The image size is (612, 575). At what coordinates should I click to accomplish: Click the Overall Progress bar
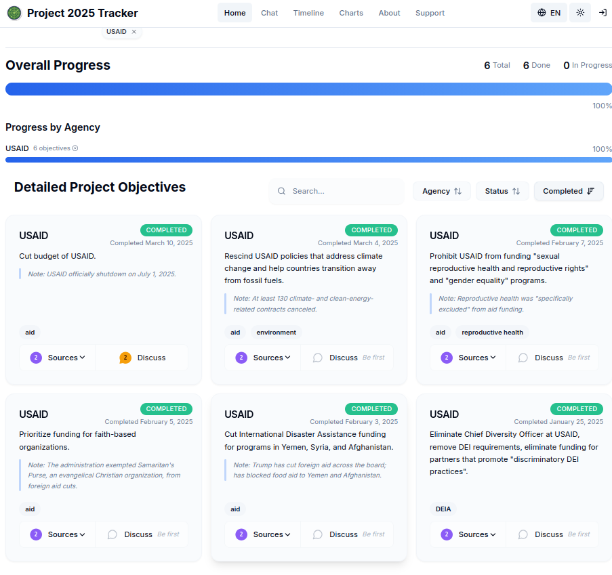[x=308, y=89]
